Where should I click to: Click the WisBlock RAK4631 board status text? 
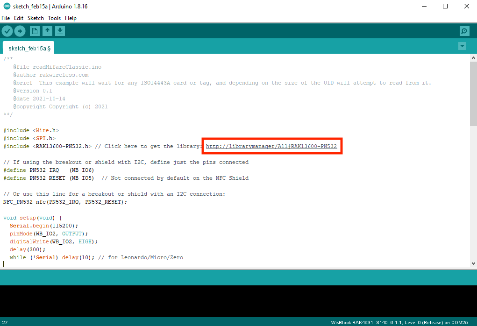click(x=399, y=322)
